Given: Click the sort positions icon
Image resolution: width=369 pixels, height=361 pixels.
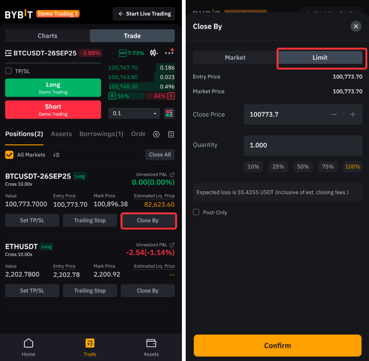Looking at the screenshot, I should (56, 155).
